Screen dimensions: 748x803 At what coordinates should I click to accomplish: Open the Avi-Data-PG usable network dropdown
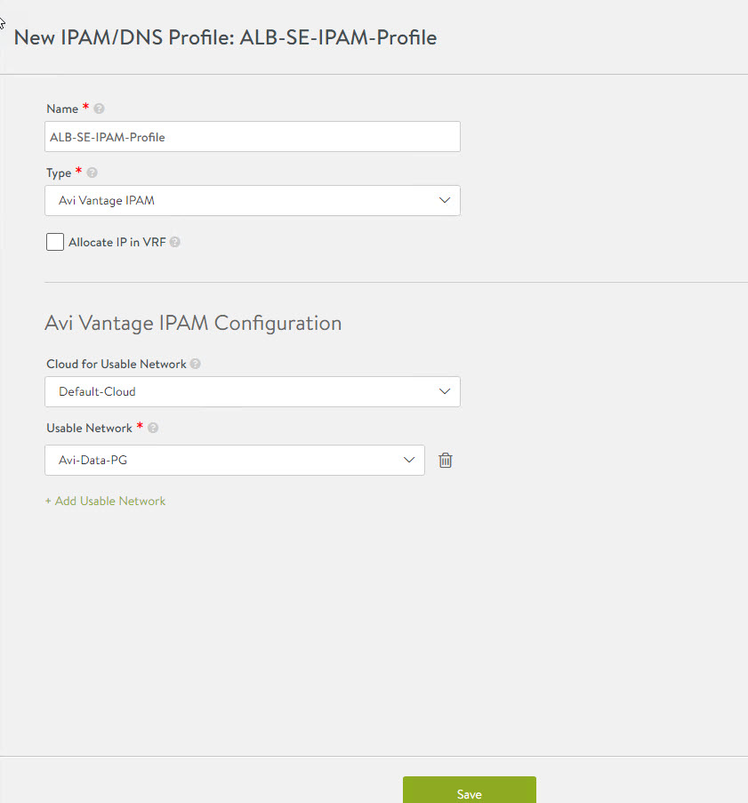point(234,460)
